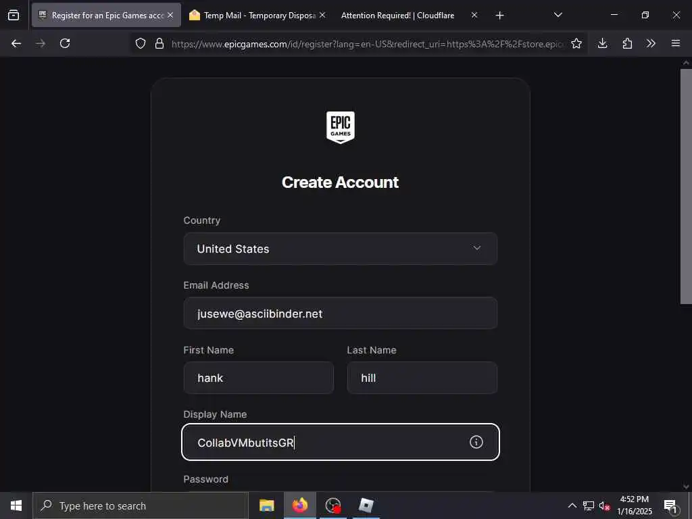Focus the epicgames.com URL address bar
Image resolution: width=692 pixels, height=519 pixels.
tap(367, 44)
